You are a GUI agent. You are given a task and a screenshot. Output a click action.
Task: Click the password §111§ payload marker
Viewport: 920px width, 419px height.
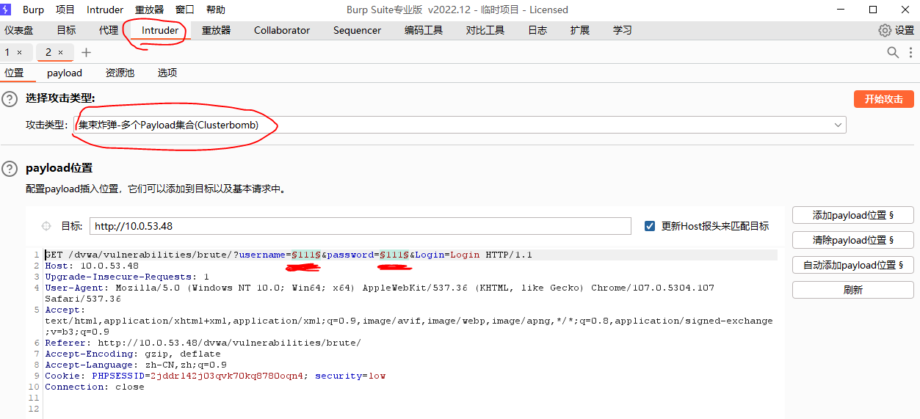(394, 255)
